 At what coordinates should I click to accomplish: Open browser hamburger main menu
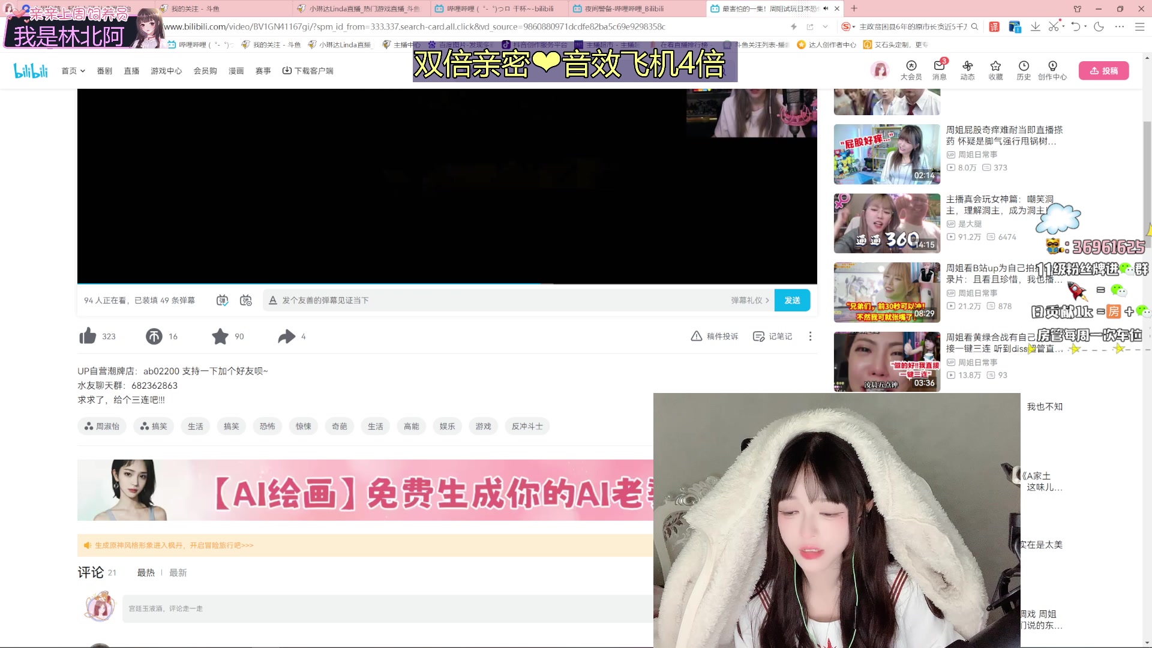1139,26
